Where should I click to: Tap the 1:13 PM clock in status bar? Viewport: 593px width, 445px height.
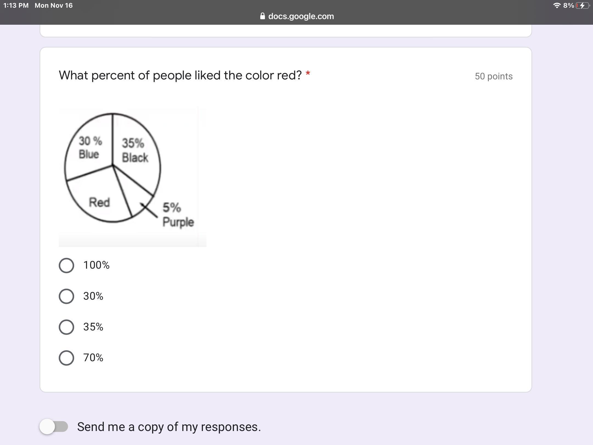pos(16,5)
